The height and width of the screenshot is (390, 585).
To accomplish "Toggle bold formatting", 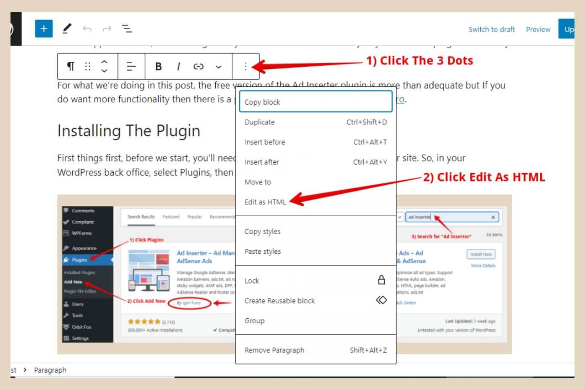I will pos(159,67).
